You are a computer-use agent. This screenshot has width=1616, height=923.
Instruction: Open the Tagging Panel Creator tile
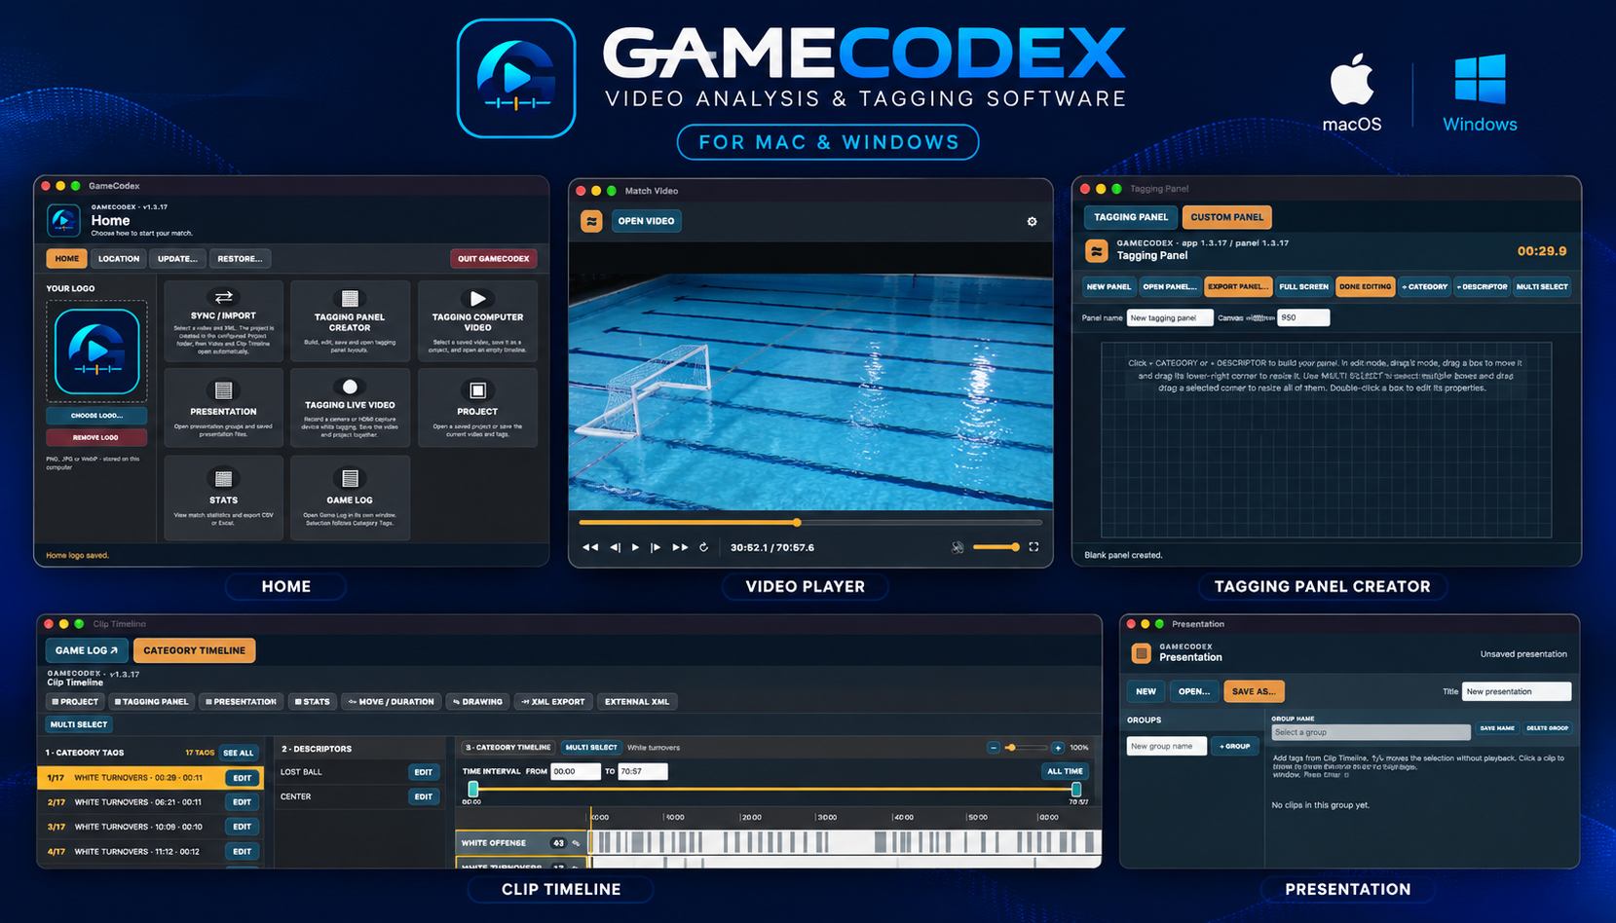point(350,320)
